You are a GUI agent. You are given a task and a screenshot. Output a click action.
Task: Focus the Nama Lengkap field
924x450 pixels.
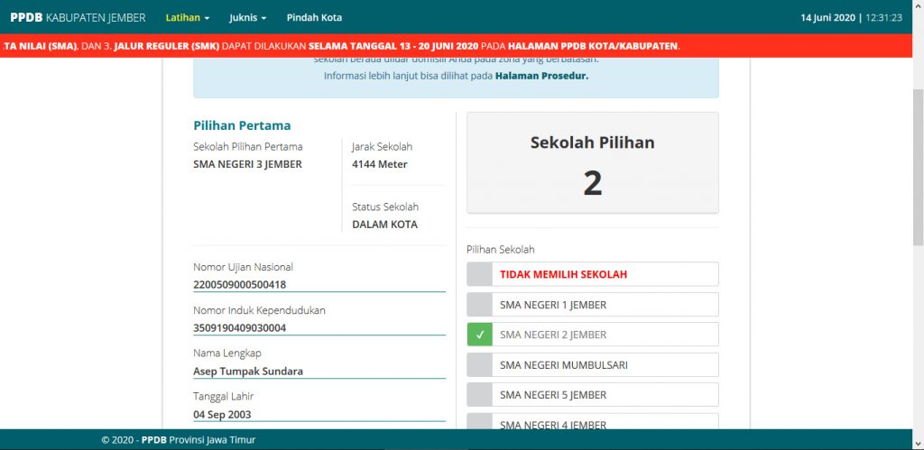[x=319, y=371]
